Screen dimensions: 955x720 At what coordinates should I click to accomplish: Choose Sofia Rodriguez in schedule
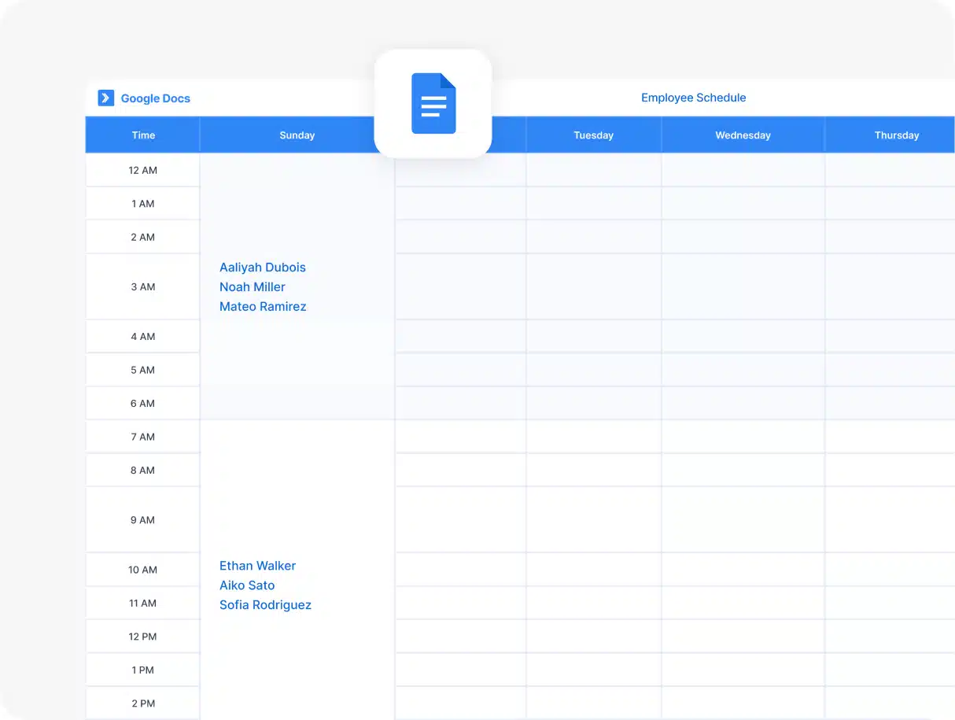point(265,605)
